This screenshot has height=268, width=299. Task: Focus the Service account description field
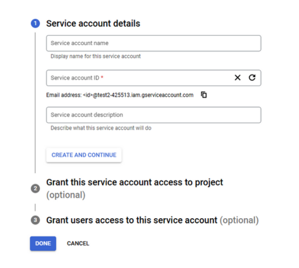pyautogui.click(x=154, y=115)
